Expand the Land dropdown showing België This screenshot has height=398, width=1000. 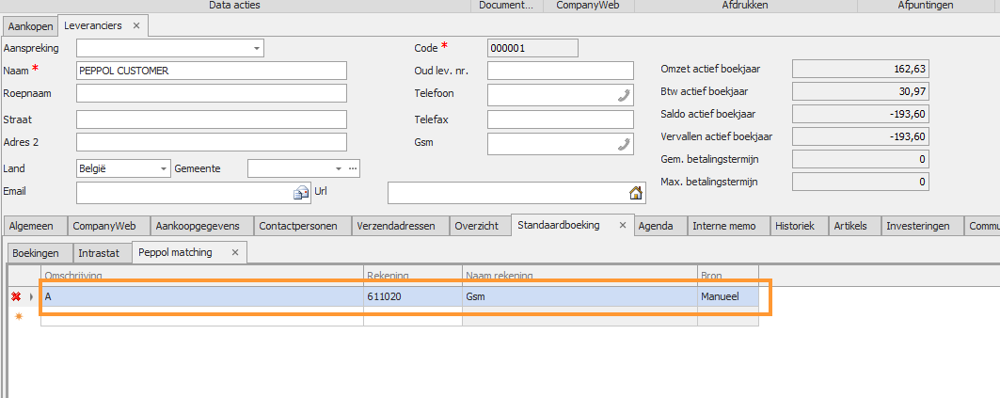(x=164, y=168)
